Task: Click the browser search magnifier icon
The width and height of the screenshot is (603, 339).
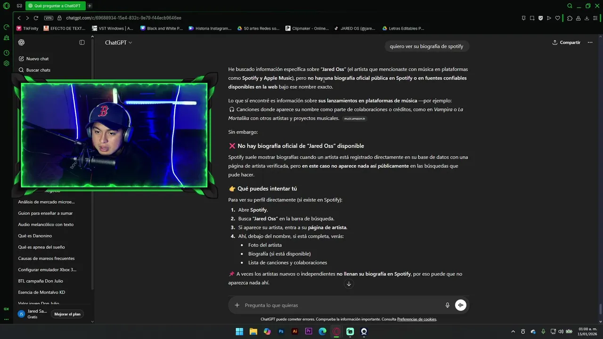Action: (x=570, y=6)
